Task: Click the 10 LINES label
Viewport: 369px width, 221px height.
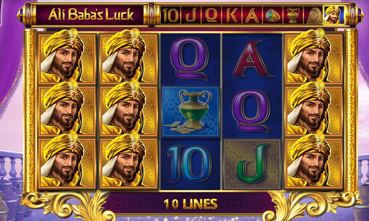Action: pyautogui.click(x=190, y=204)
